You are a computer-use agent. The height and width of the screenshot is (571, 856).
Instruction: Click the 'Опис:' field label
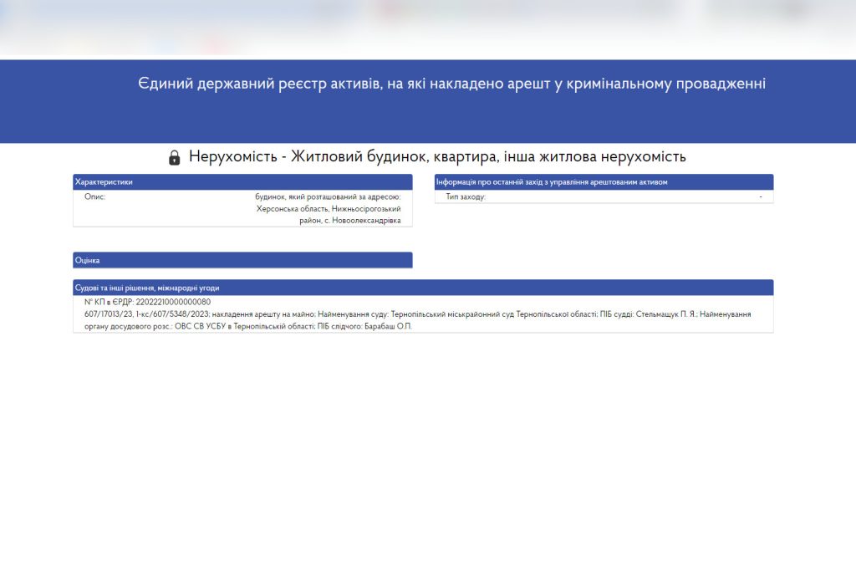pos(94,196)
